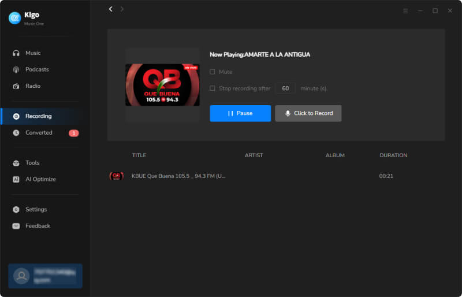This screenshot has width=462, height=297.
Task: Click the Que Buena station artwork
Action: (162, 85)
